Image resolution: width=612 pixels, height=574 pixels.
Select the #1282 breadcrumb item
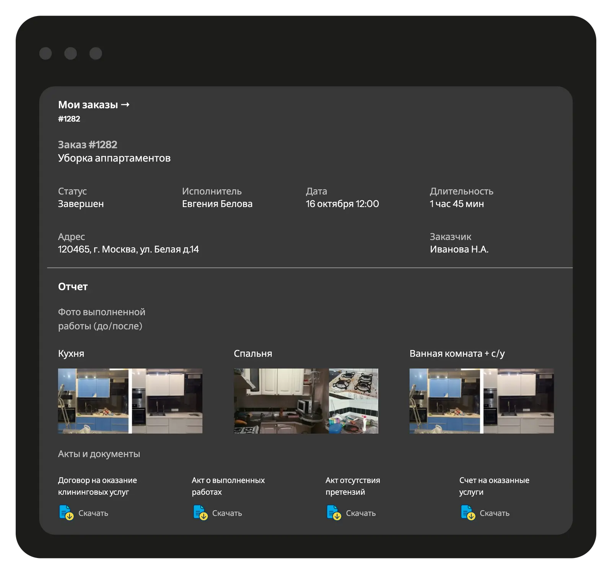(69, 119)
